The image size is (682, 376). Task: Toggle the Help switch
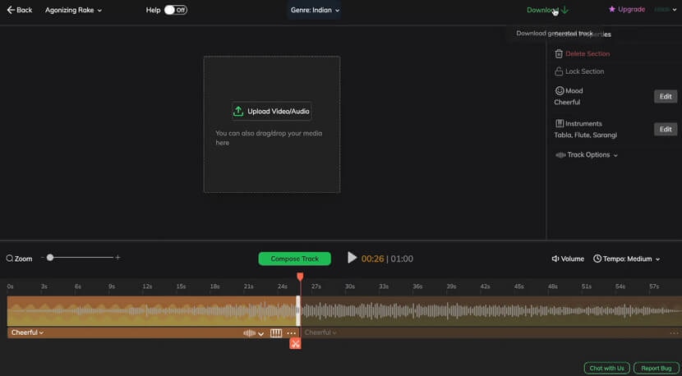[x=176, y=10]
